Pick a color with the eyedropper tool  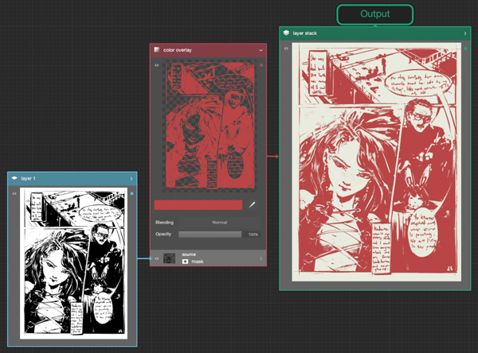coord(252,205)
